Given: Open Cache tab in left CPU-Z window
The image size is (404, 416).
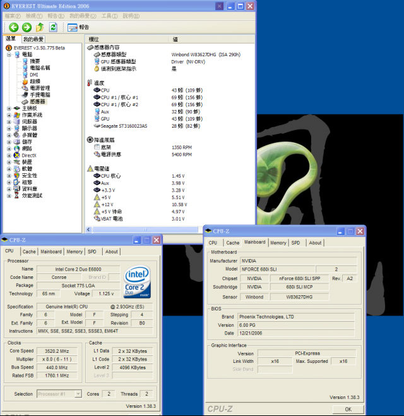Looking at the screenshot, I should pyautogui.click(x=29, y=252).
